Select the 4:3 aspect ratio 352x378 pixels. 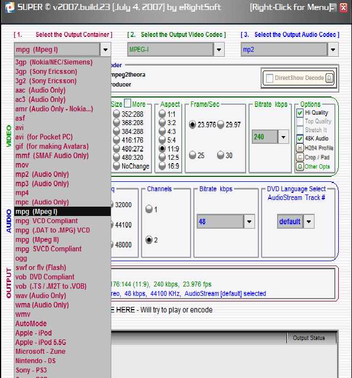click(x=162, y=131)
